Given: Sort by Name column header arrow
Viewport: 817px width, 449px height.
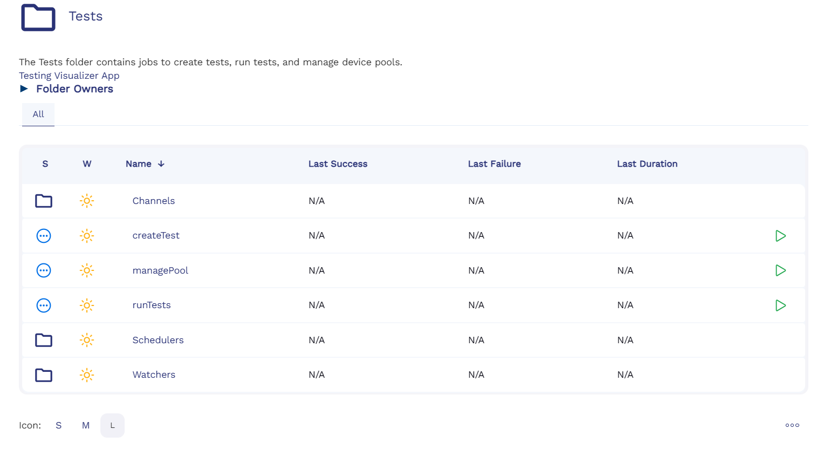Looking at the screenshot, I should (161, 164).
